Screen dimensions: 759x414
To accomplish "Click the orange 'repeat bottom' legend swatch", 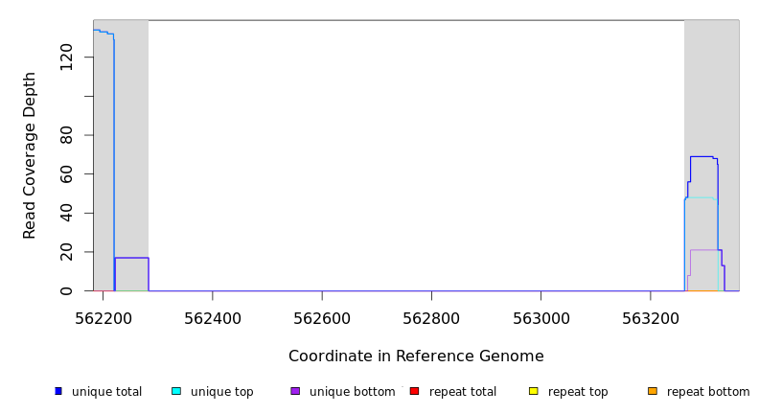I will click(653, 391).
